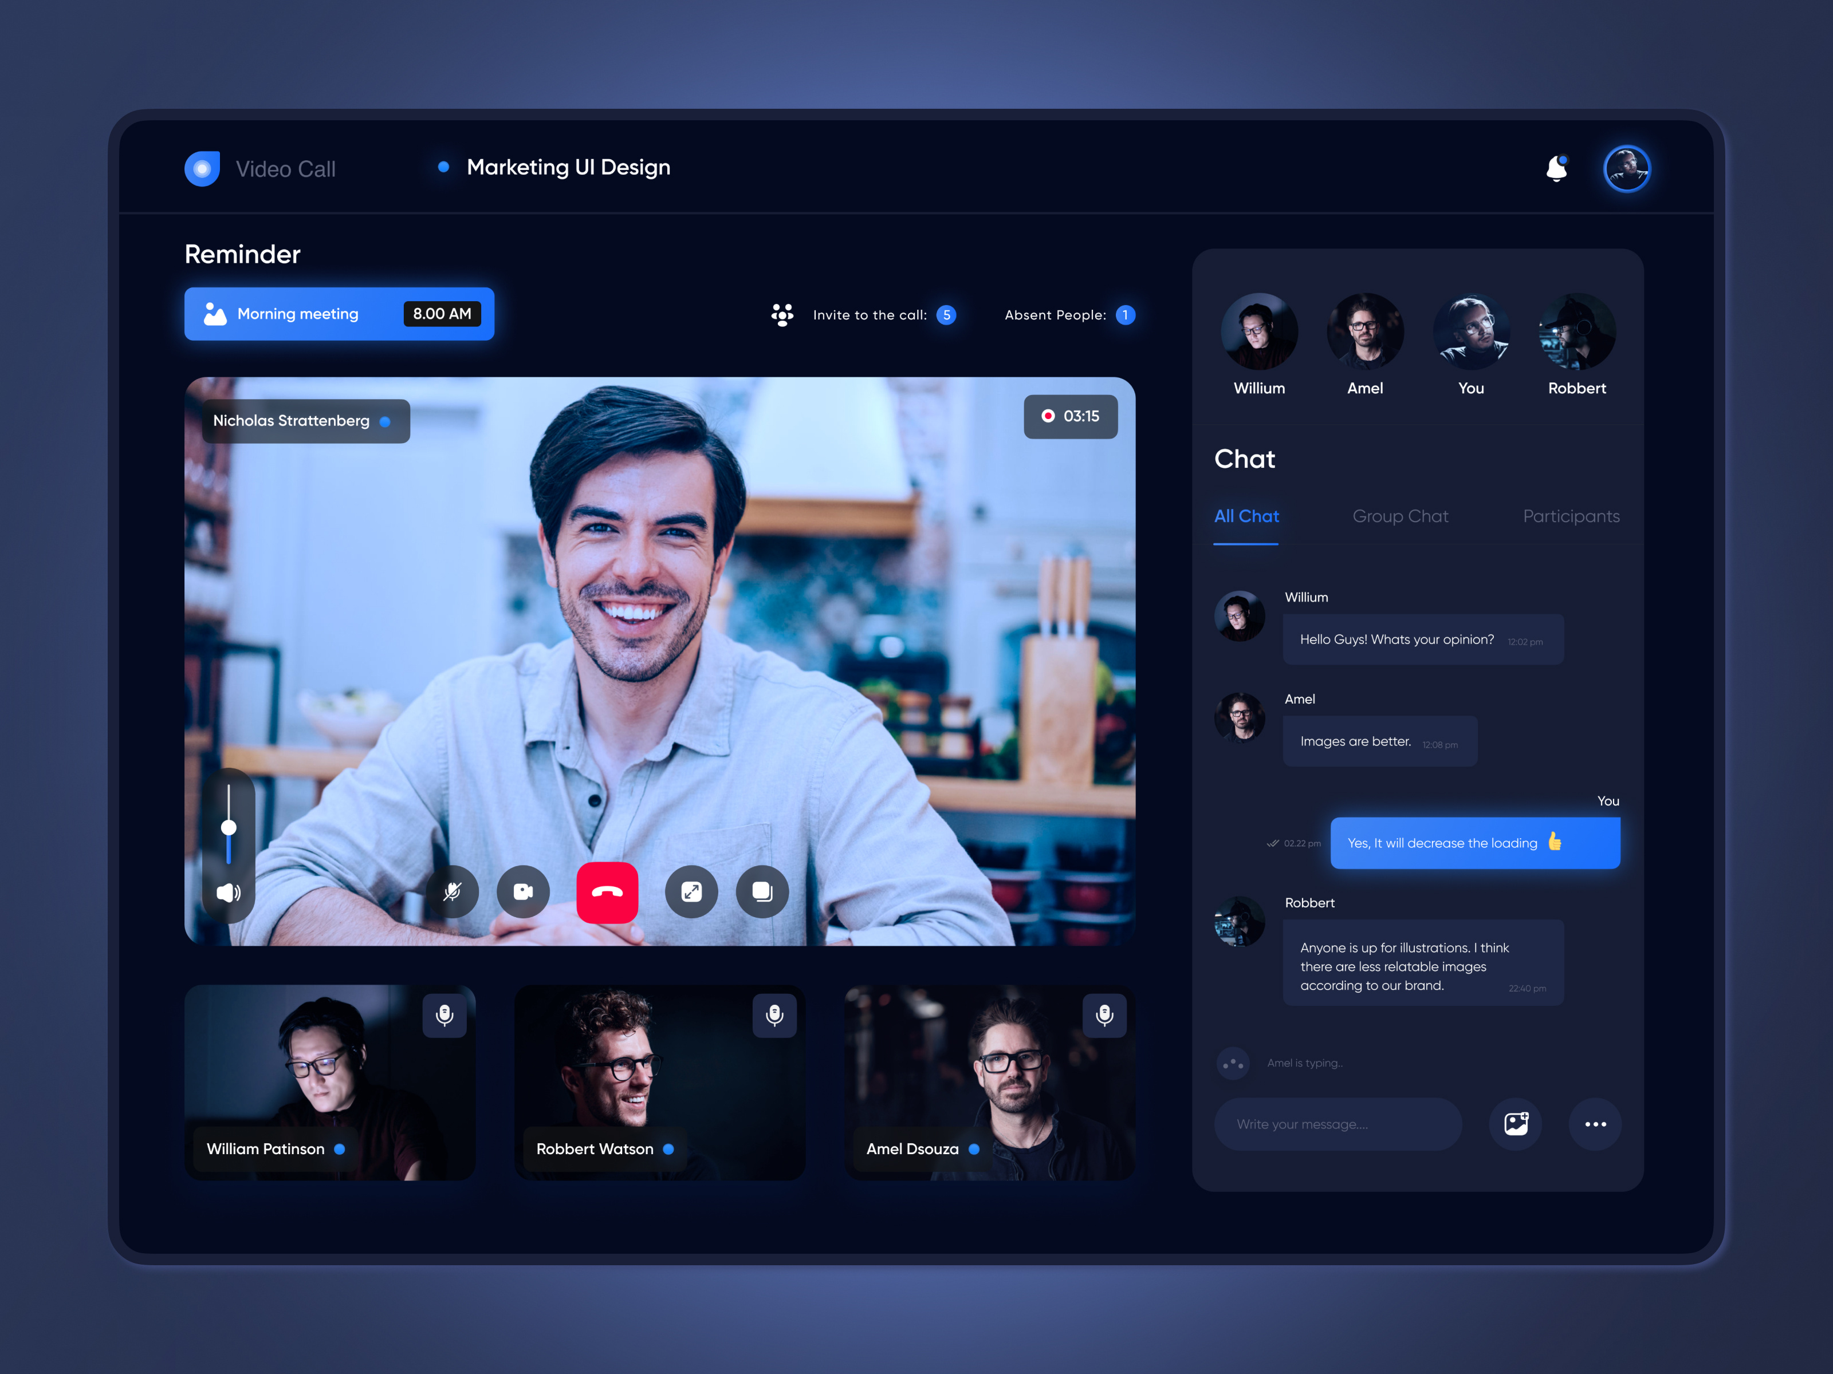Open the notifications bell
The image size is (1833, 1374).
click(x=1556, y=168)
